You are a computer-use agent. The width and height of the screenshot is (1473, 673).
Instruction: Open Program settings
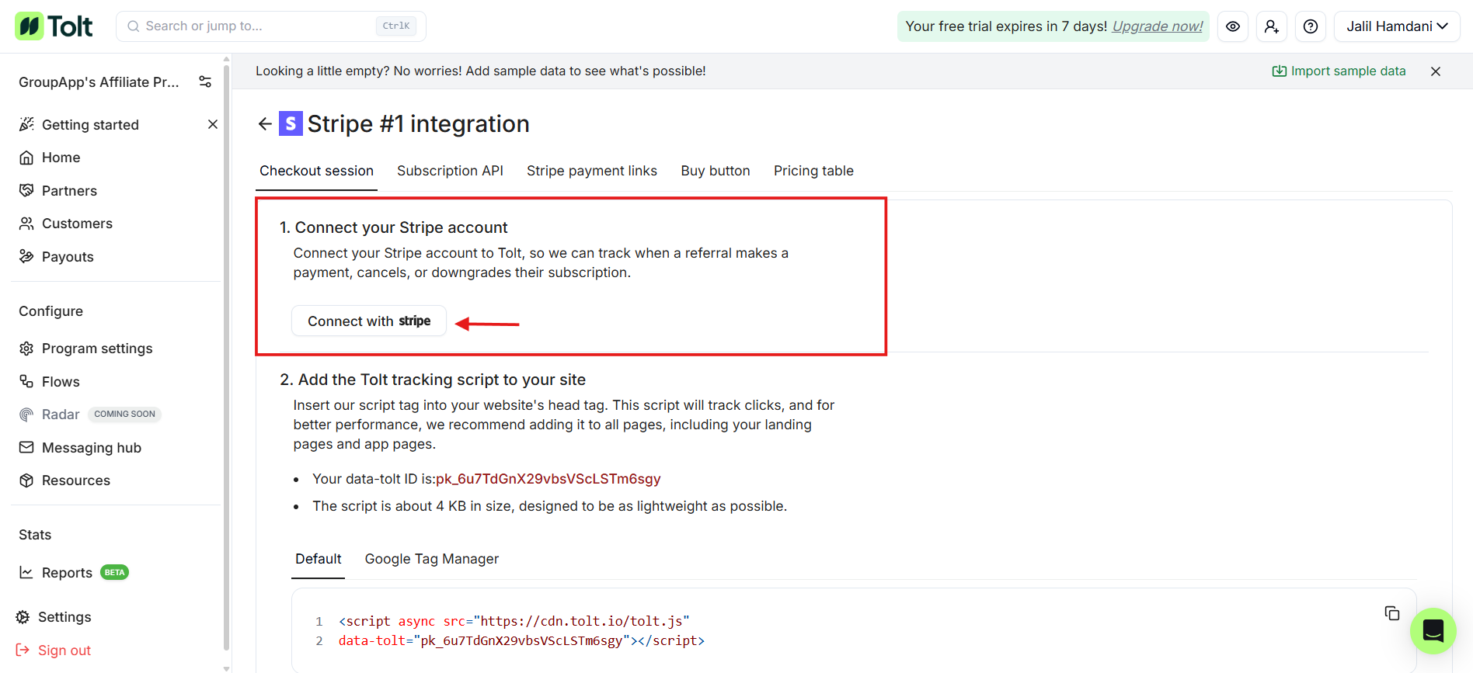[x=86, y=349]
